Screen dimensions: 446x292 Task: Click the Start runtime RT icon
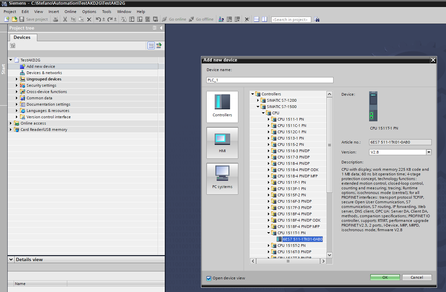(156, 19)
